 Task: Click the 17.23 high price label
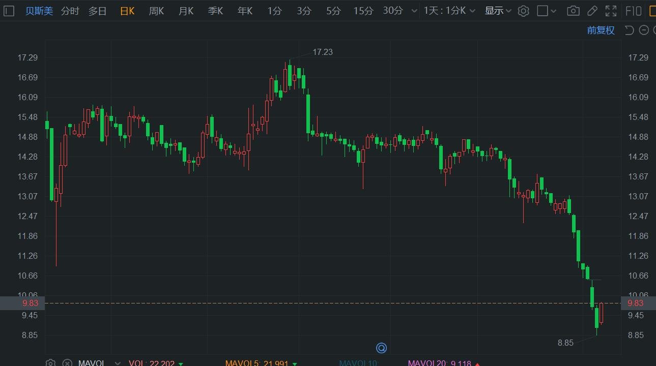click(x=323, y=52)
